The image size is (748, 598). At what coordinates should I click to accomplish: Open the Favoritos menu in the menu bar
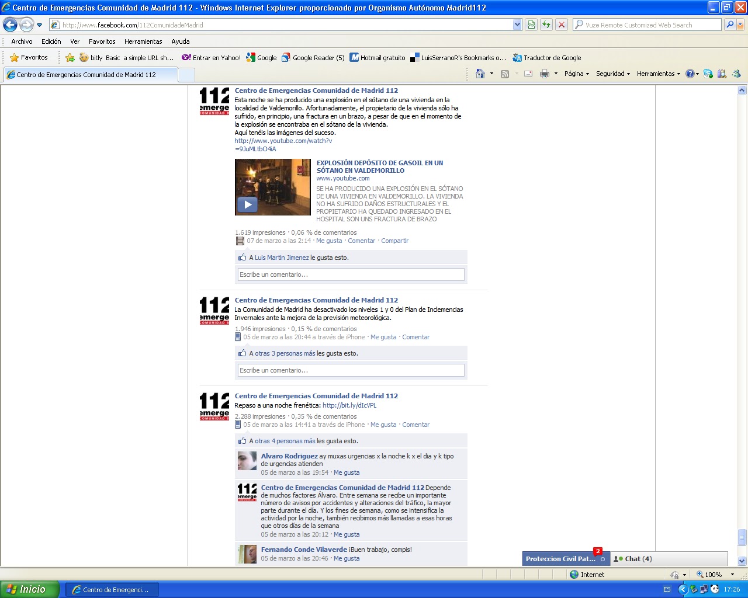coord(102,41)
